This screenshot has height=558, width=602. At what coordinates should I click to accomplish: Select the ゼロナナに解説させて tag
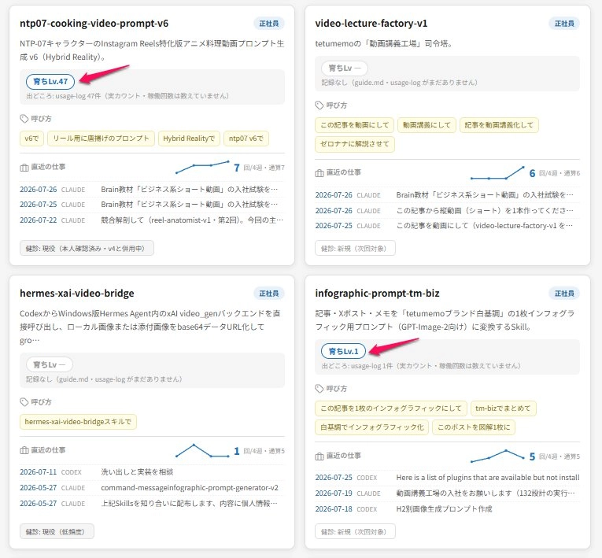355,144
